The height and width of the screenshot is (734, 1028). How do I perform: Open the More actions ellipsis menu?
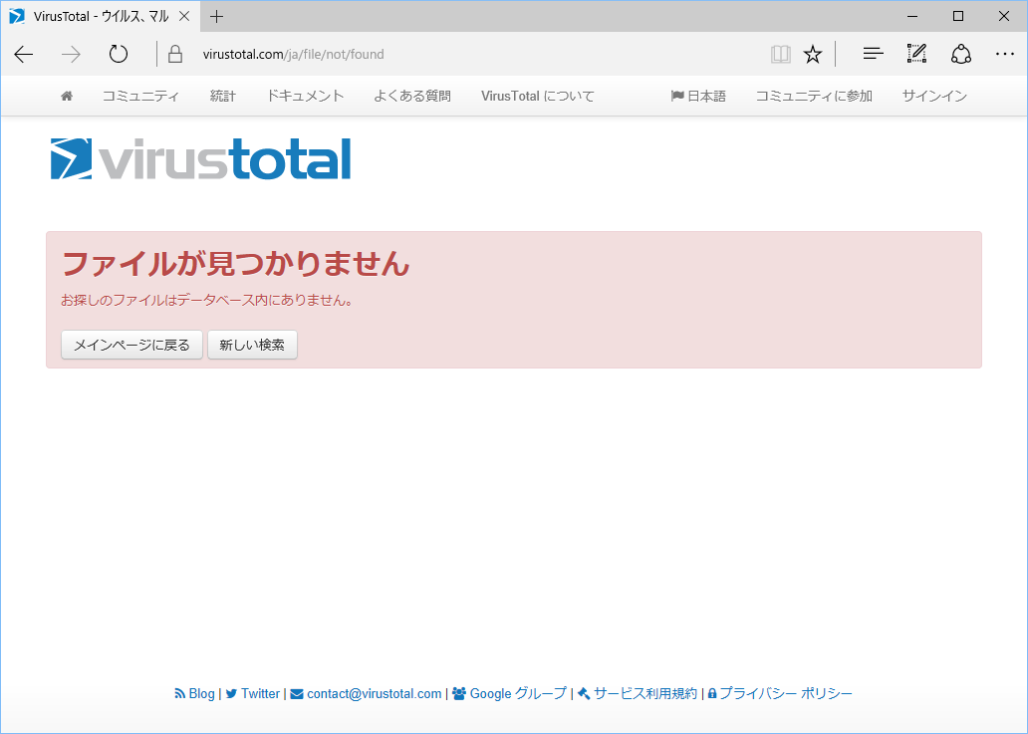[x=1004, y=55]
